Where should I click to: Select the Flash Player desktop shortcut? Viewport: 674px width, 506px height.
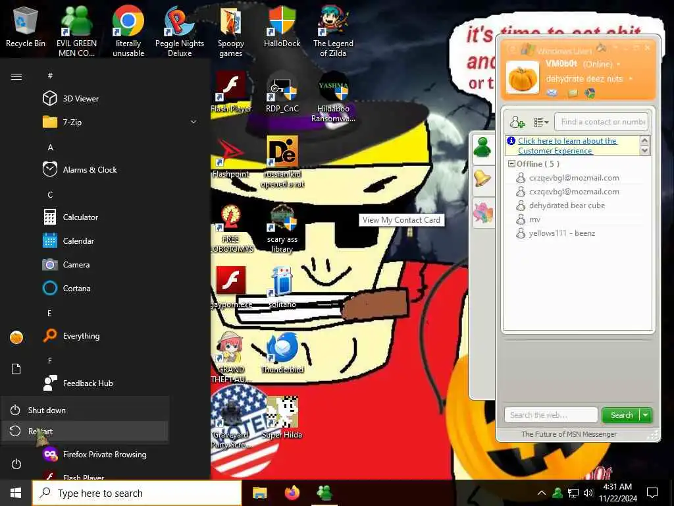[x=231, y=91]
